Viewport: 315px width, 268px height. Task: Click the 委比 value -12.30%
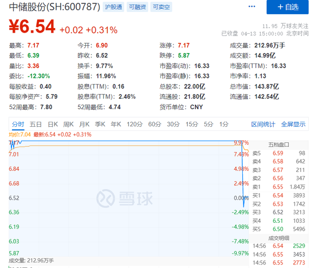coord(38,76)
